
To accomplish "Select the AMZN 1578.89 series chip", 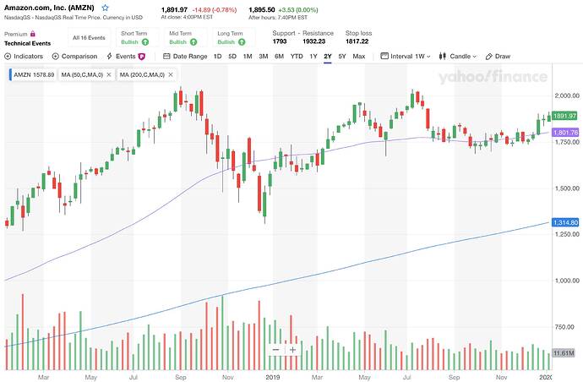I will (33, 74).
